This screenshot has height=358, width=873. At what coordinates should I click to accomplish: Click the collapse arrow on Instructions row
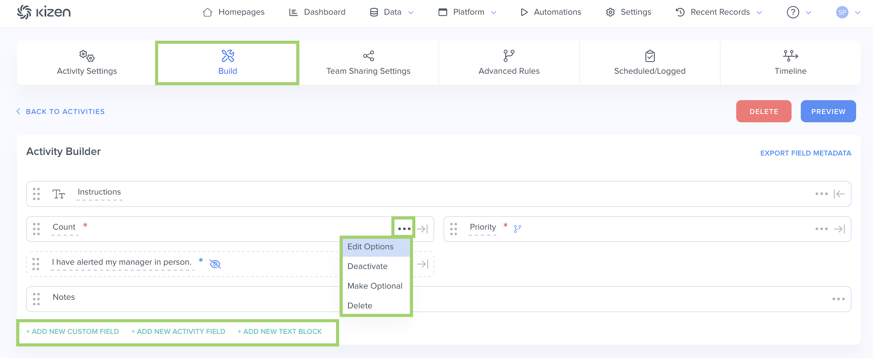click(x=839, y=194)
